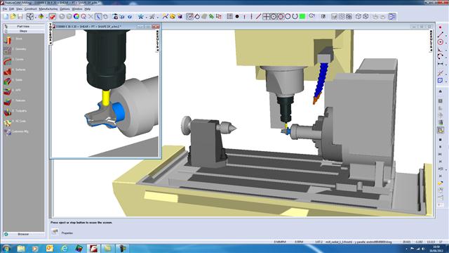This screenshot has width=449, height=253.
Task: Open the Construct menu
Action: tap(30, 9)
